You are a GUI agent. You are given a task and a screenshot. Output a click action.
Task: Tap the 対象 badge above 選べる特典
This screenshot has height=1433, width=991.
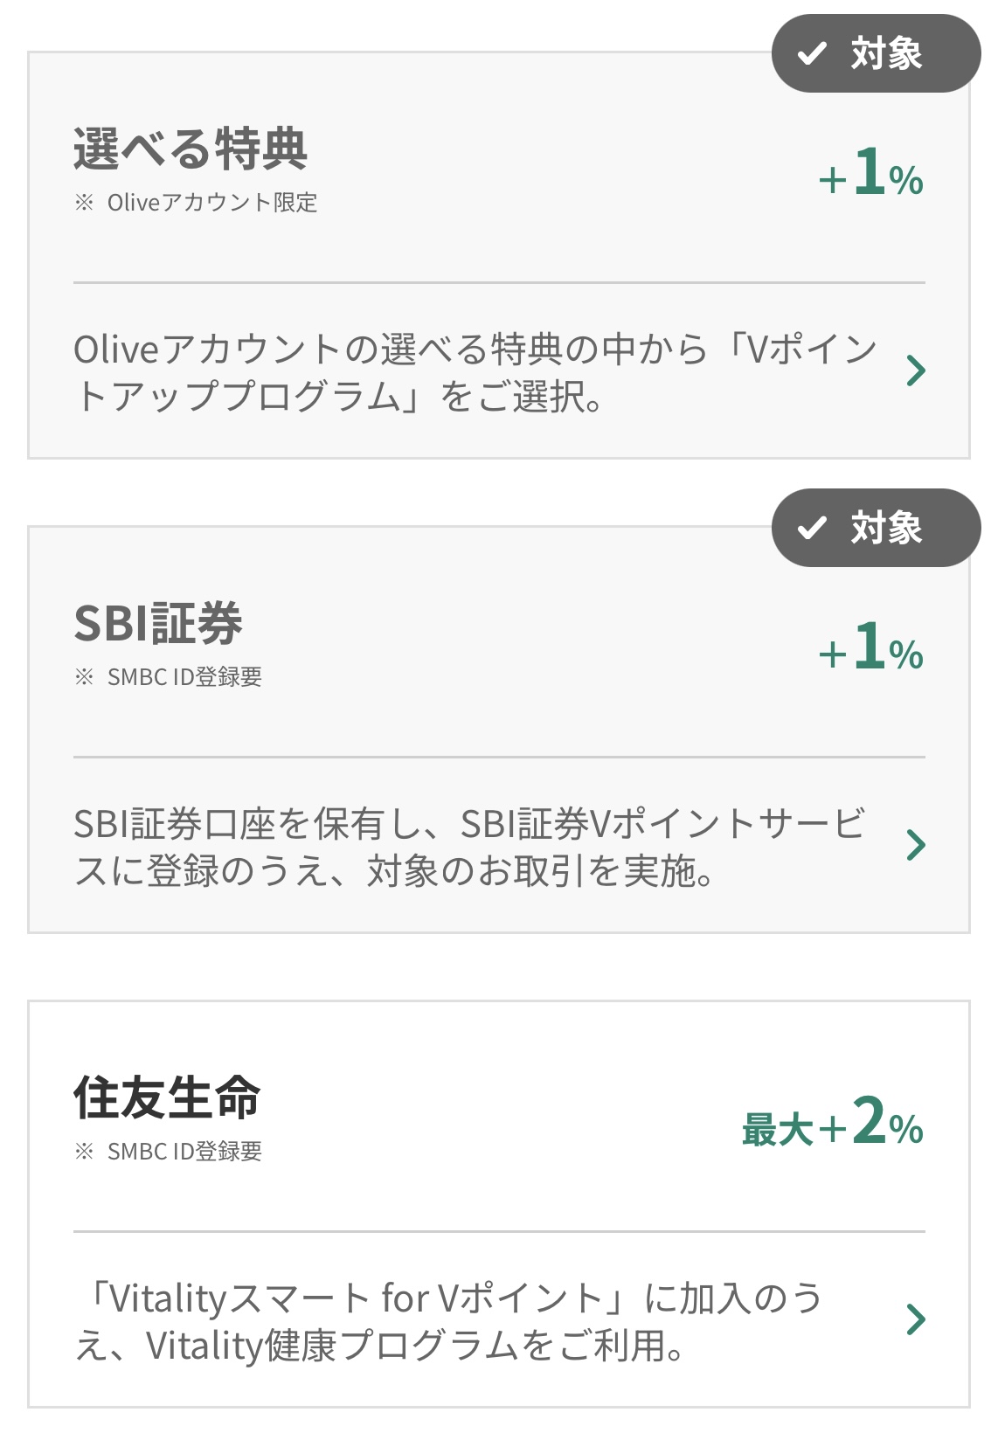click(x=875, y=54)
